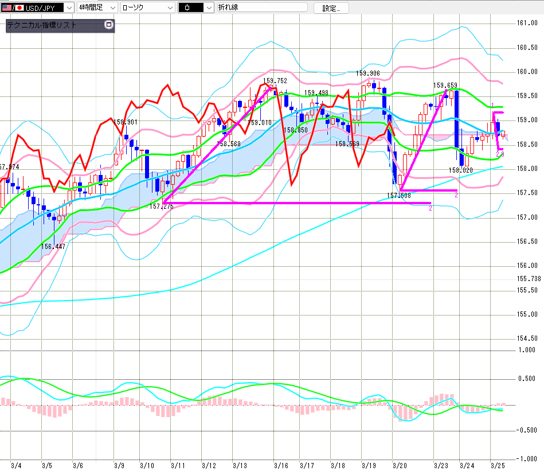Open the ローソク chart type dropdown
544x471 pixels.
click(x=170, y=7)
